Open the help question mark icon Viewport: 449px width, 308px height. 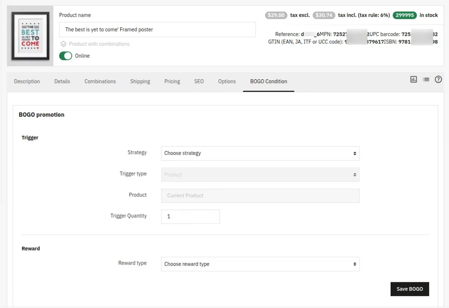(x=438, y=79)
